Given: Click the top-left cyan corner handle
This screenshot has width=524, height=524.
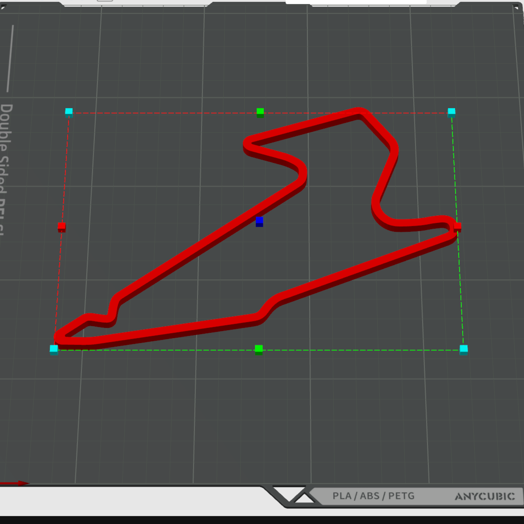Looking at the screenshot, I should (x=69, y=113).
